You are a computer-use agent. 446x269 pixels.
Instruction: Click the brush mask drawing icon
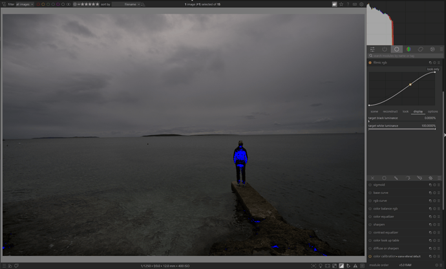(x=396, y=178)
